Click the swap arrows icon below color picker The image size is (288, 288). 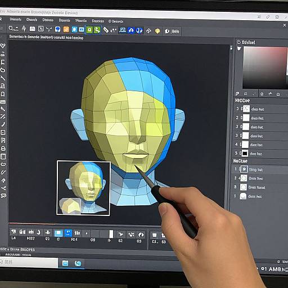pos(245,94)
